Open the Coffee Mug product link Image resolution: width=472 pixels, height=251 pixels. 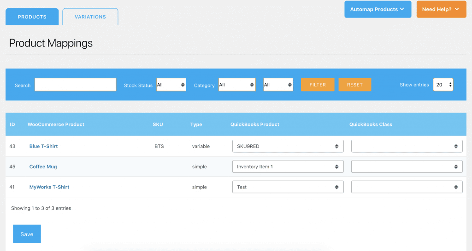click(x=43, y=166)
